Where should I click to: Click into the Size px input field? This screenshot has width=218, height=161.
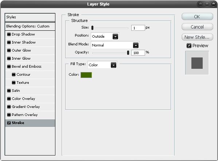(138, 28)
